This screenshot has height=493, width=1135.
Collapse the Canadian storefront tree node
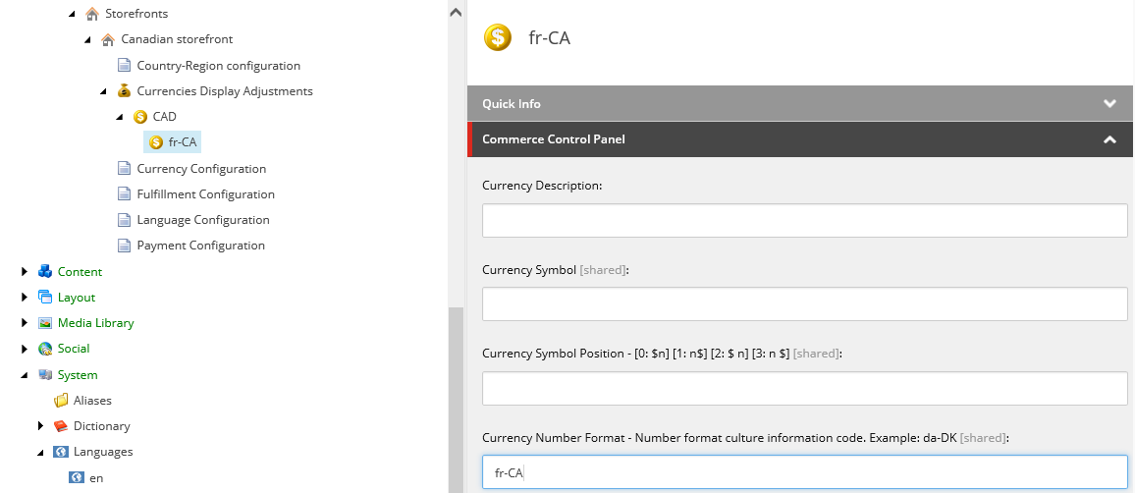[x=88, y=40]
